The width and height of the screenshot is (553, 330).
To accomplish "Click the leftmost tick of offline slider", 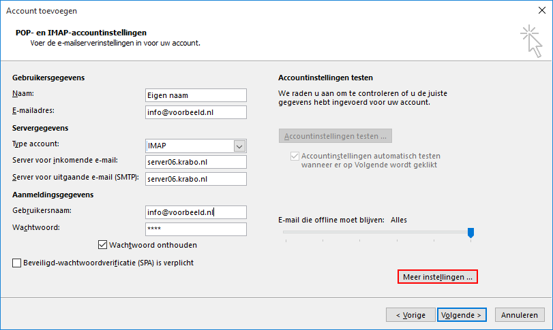I will click(286, 240).
